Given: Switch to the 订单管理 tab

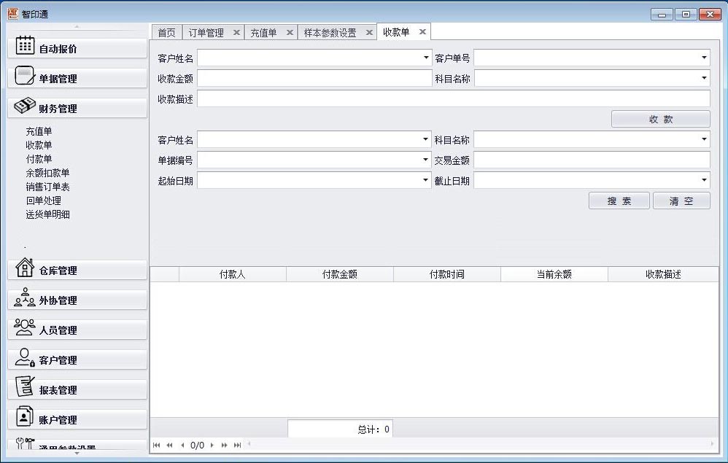Looking at the screenshot, I should [206, 33].
